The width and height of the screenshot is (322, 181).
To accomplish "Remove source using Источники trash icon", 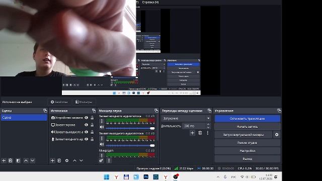I will click(x=59, y=160).
